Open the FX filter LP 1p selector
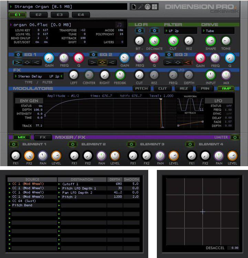 56,76
